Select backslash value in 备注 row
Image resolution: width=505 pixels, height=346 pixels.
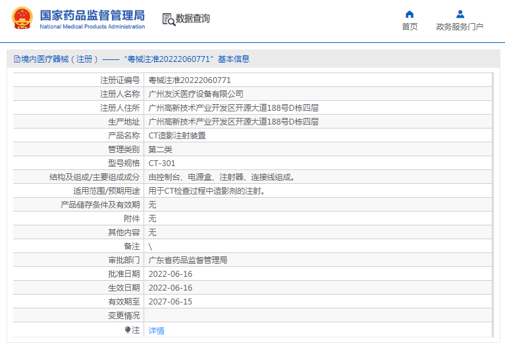pyautogui.click(x=150, y=246)
